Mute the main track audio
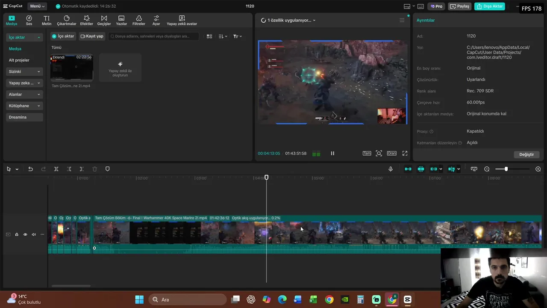The image size is (547, 308). [34, 234]
